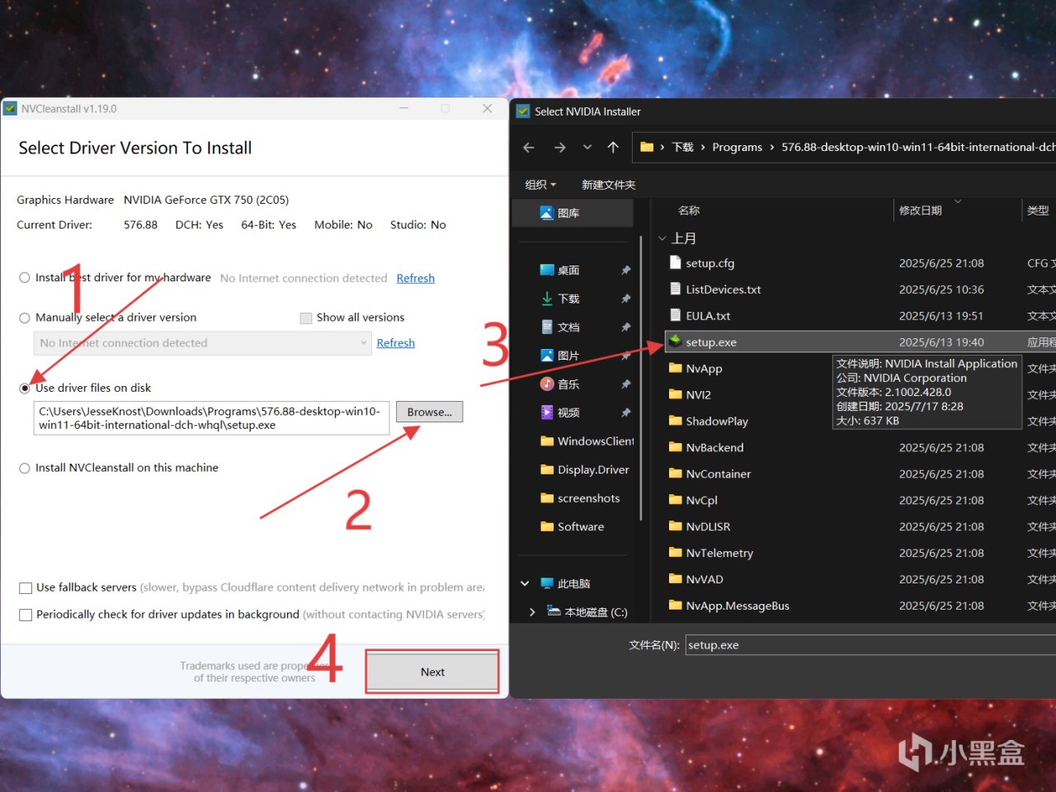Screen dimensions: 1056x792
Task: Unpin 文档 (Documents) using its pin icon
Action: (x=625, y=327)
